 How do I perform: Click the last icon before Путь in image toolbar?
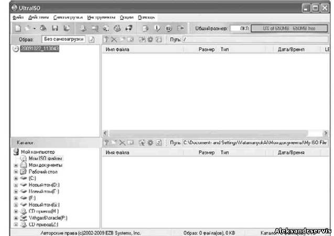coord(159,39)
